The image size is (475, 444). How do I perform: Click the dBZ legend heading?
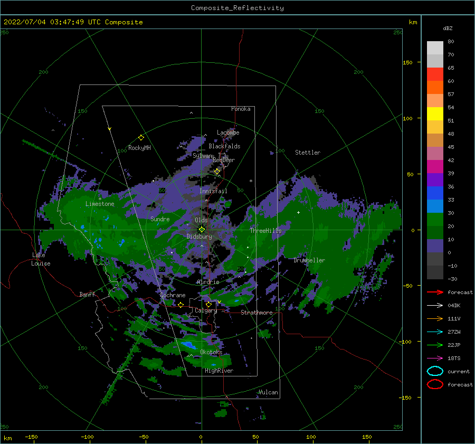[x=448, y=28]
